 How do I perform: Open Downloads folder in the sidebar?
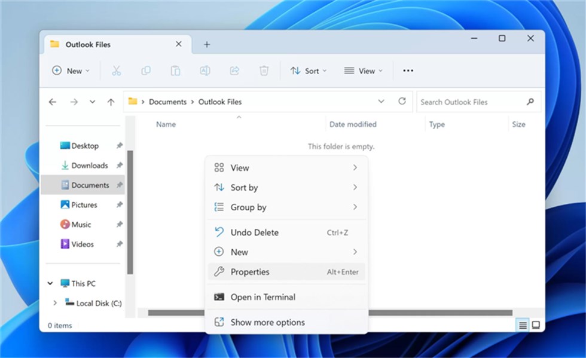tap(89, 166)
